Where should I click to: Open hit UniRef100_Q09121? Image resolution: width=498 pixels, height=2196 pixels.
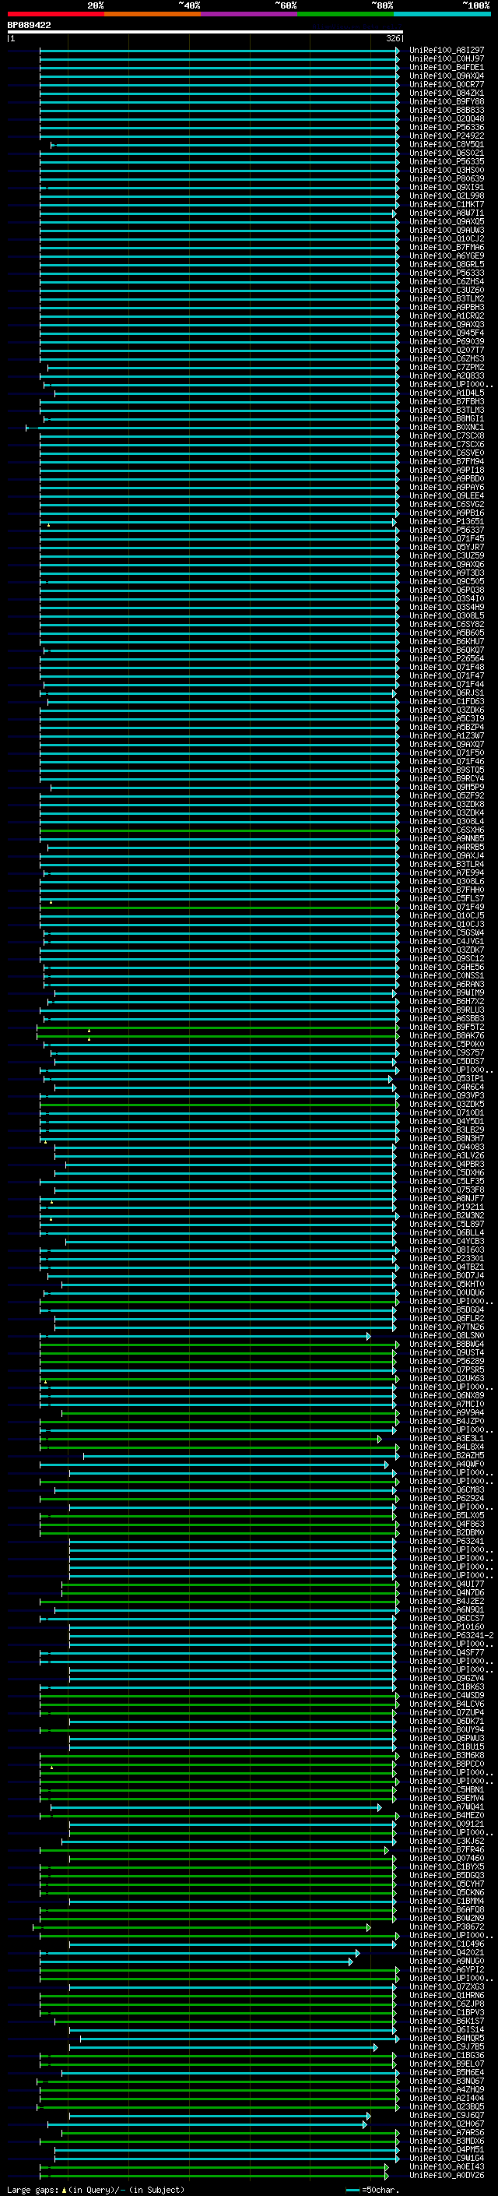[447, 1824]
